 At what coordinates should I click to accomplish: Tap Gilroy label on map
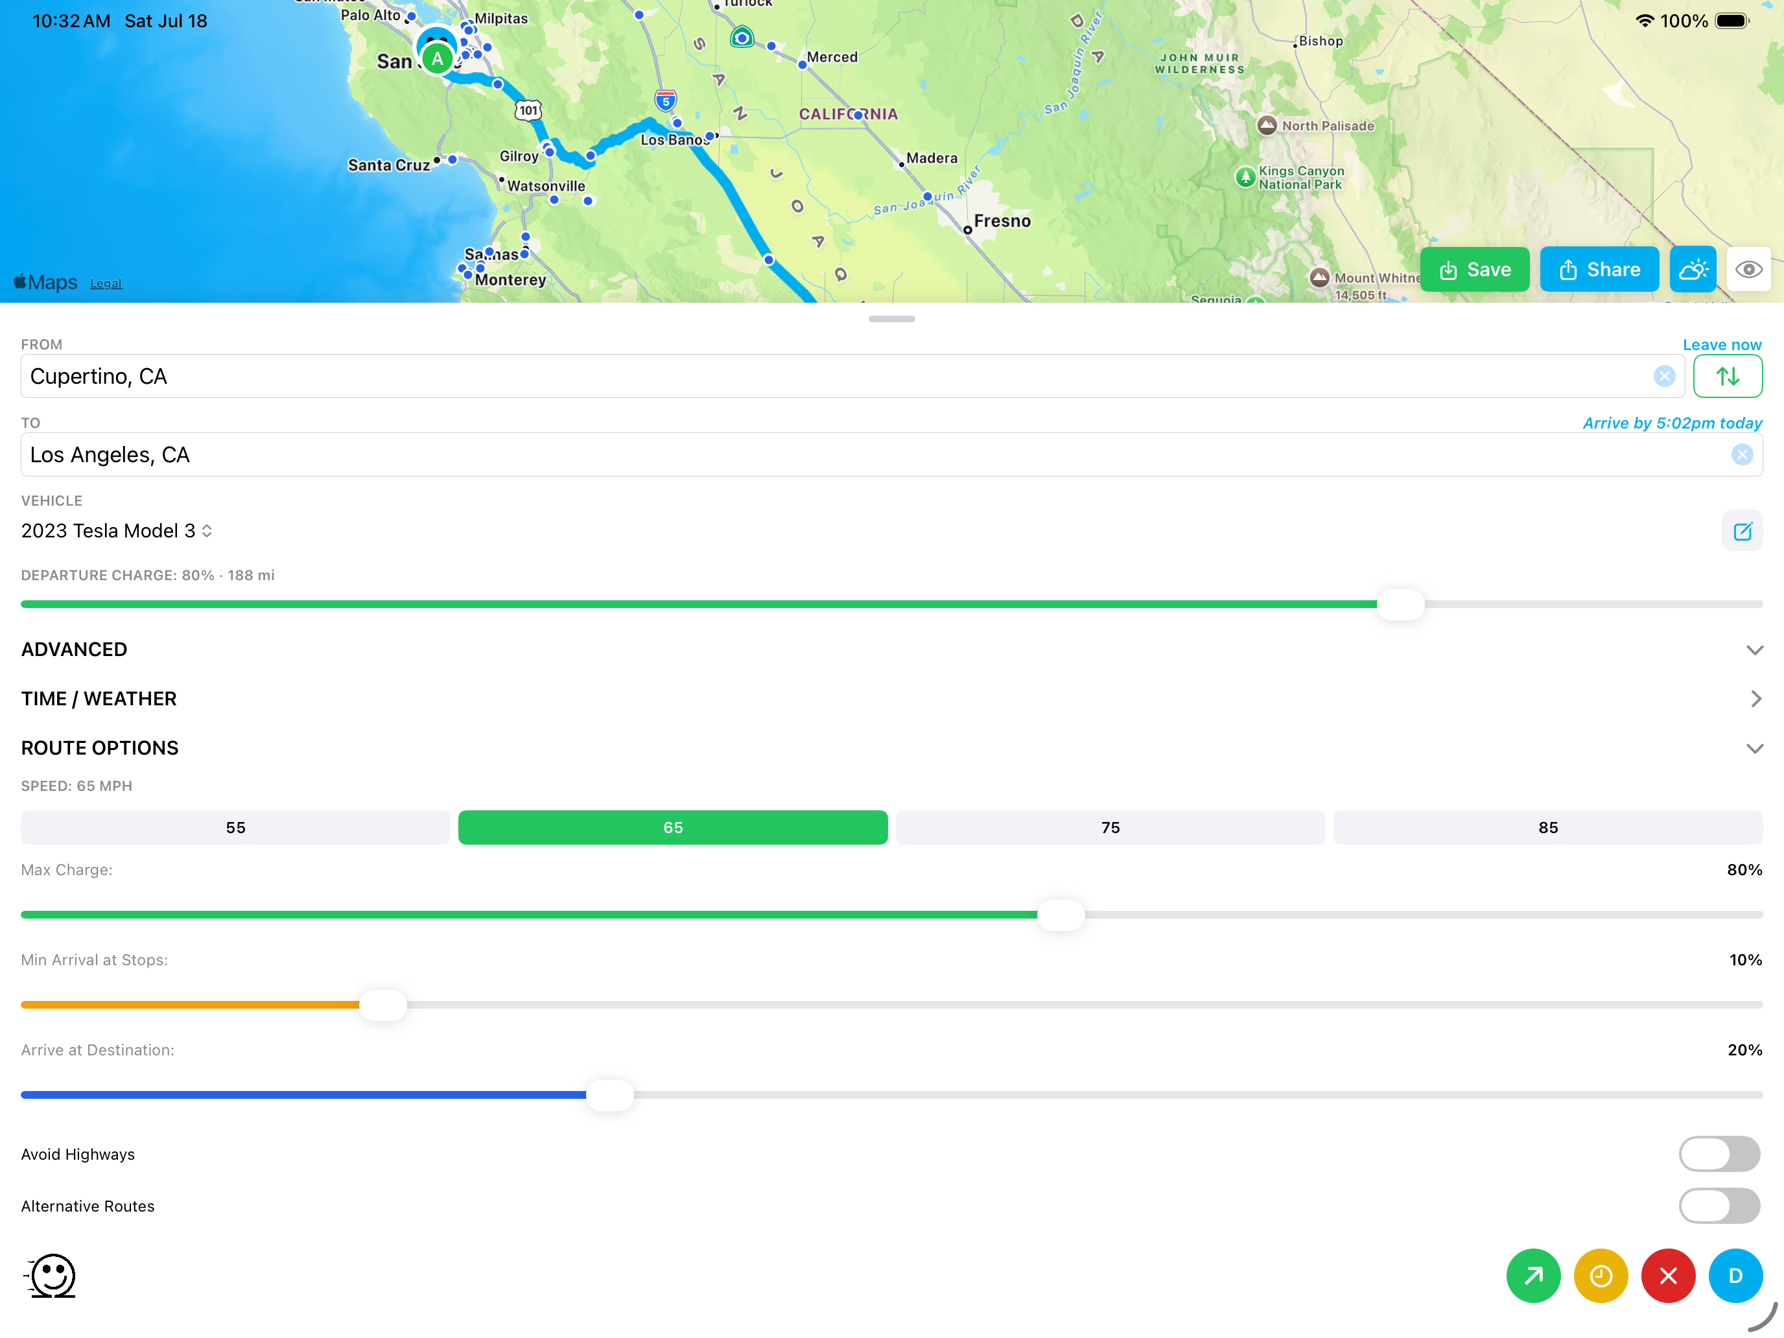click(x=519, y=156)
